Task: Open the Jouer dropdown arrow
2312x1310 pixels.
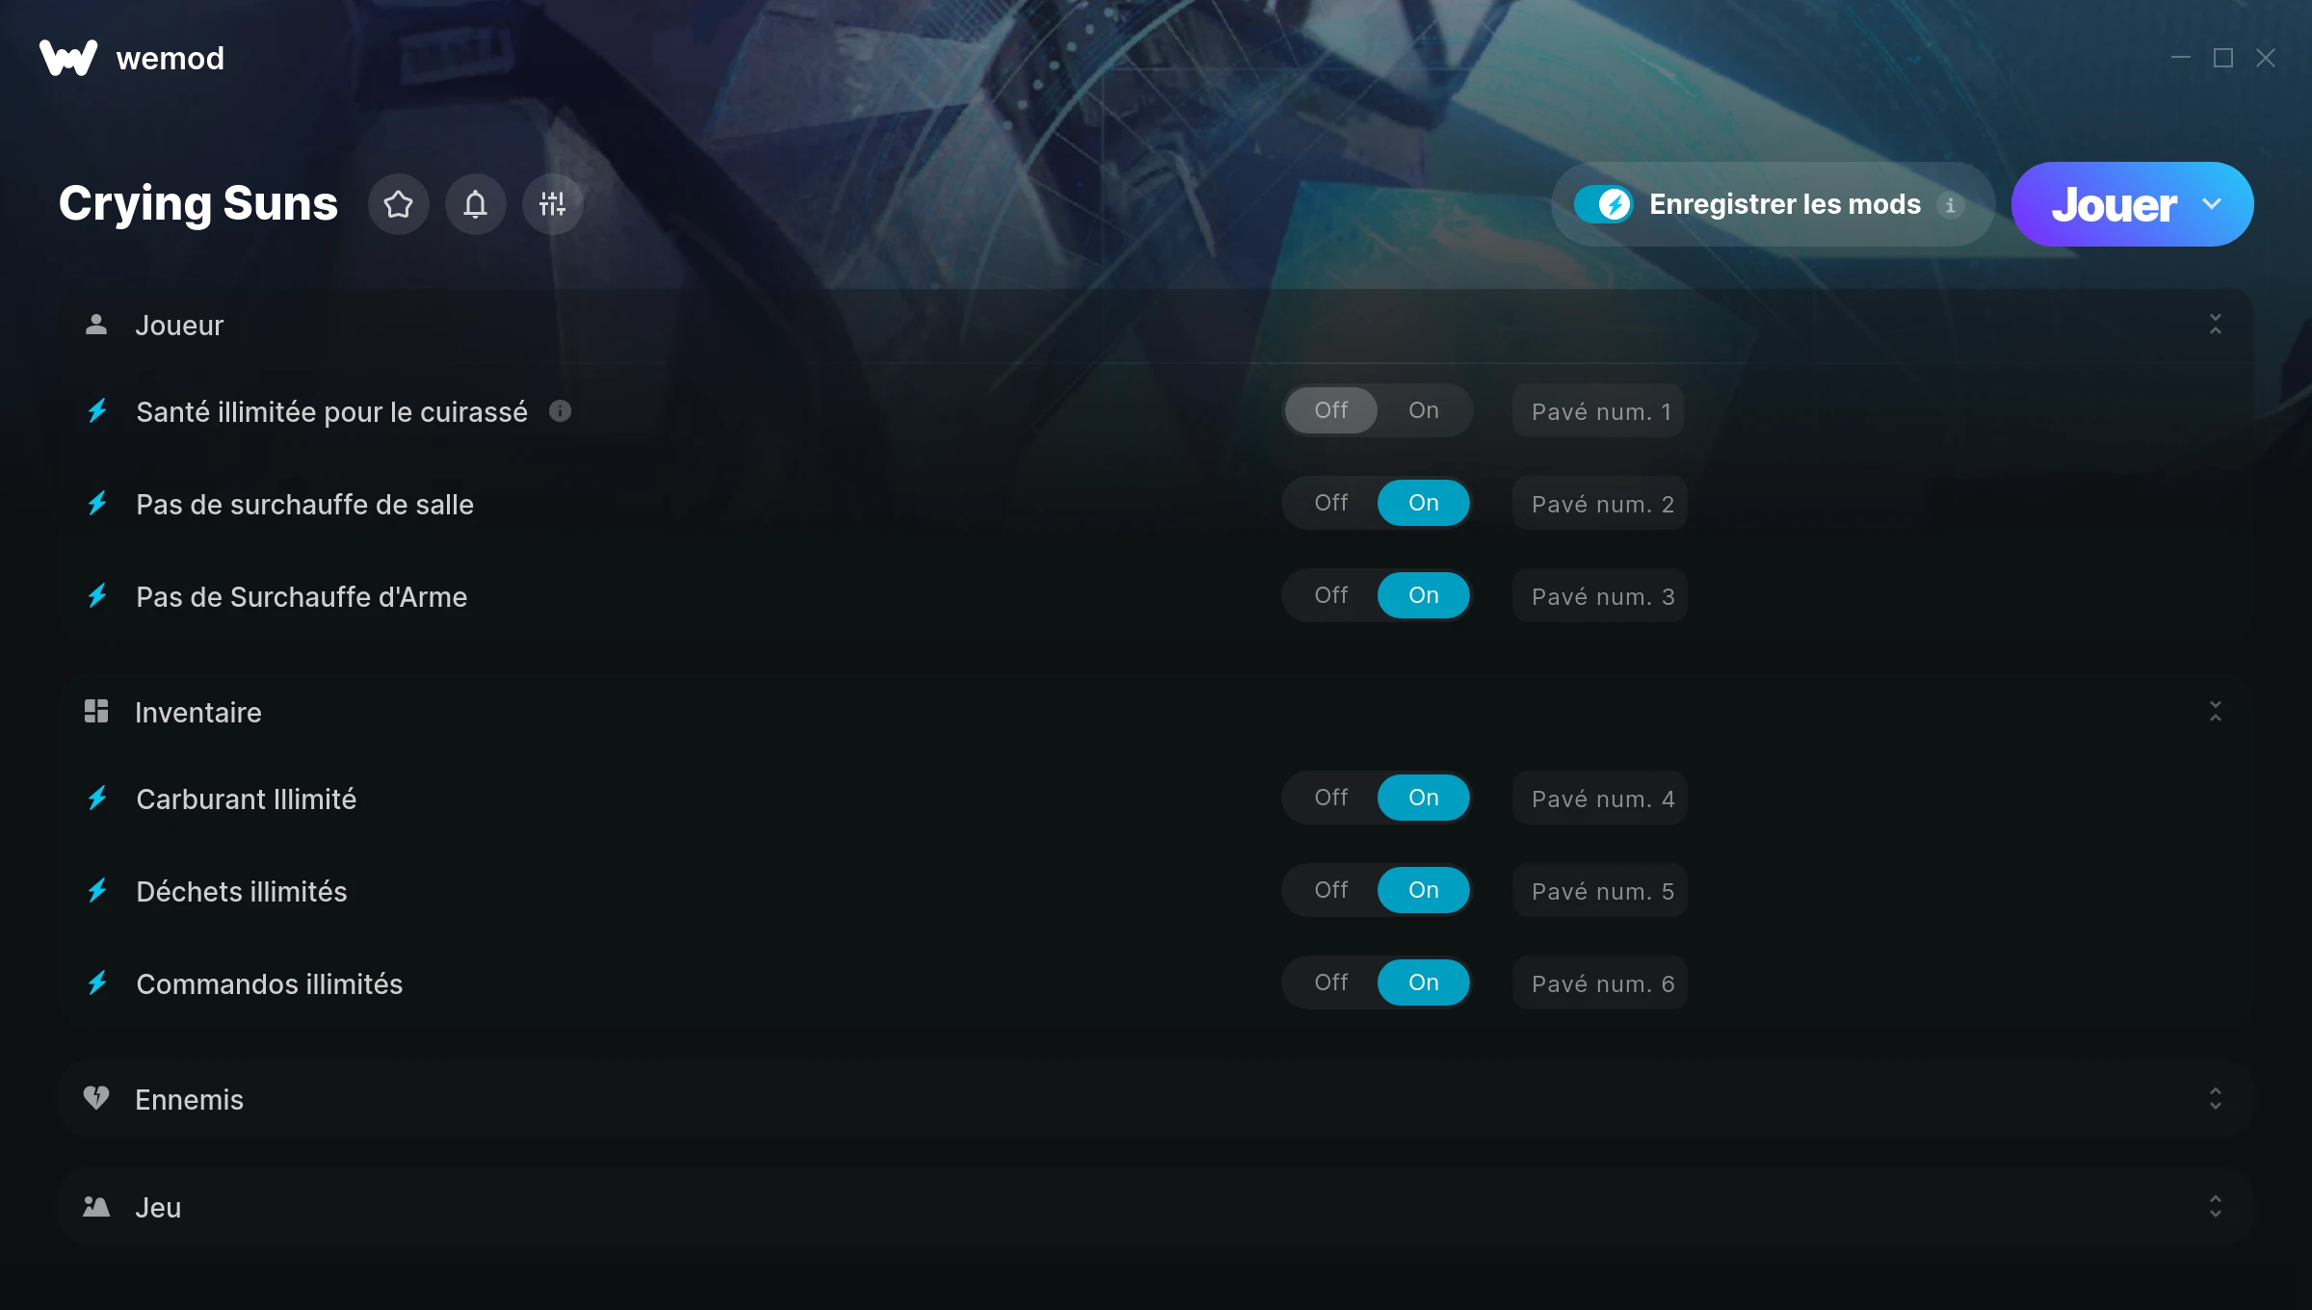Action: (x=2212, y=204)
